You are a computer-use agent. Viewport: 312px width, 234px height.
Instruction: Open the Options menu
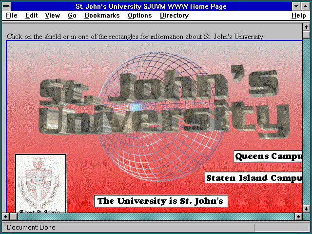(140, 16)
